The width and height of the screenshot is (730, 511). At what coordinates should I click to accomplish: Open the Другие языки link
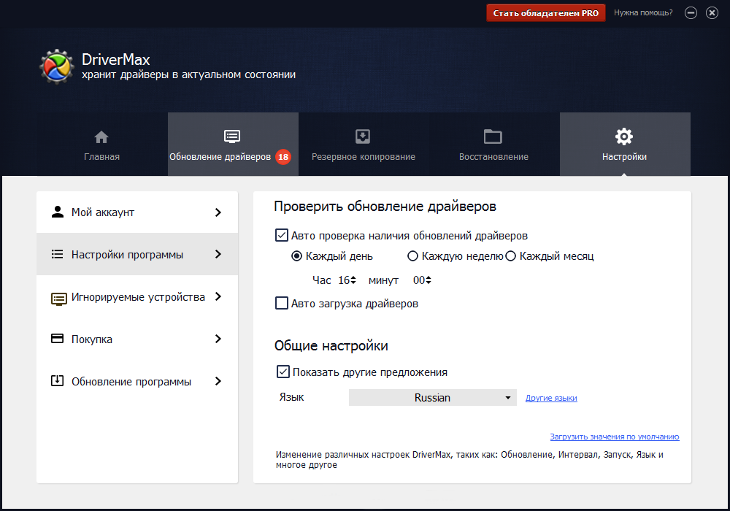[551, 398]
